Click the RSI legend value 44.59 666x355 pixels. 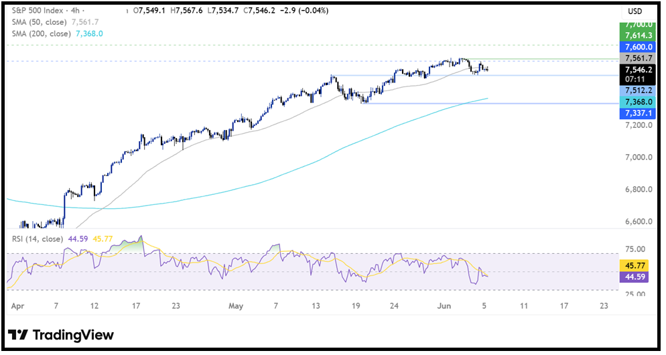point(78,239)
